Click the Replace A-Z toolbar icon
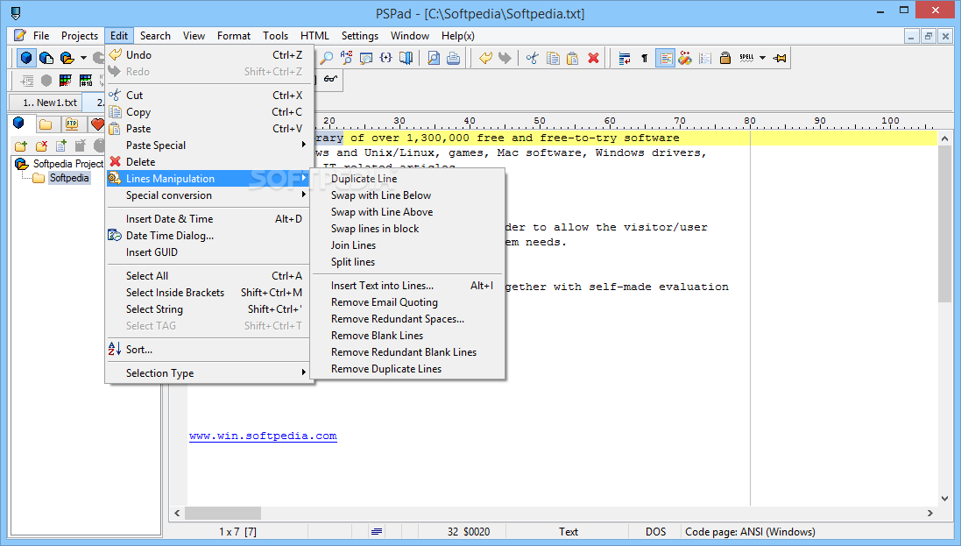This screenshot has height=546, width=961. [346, 58]
